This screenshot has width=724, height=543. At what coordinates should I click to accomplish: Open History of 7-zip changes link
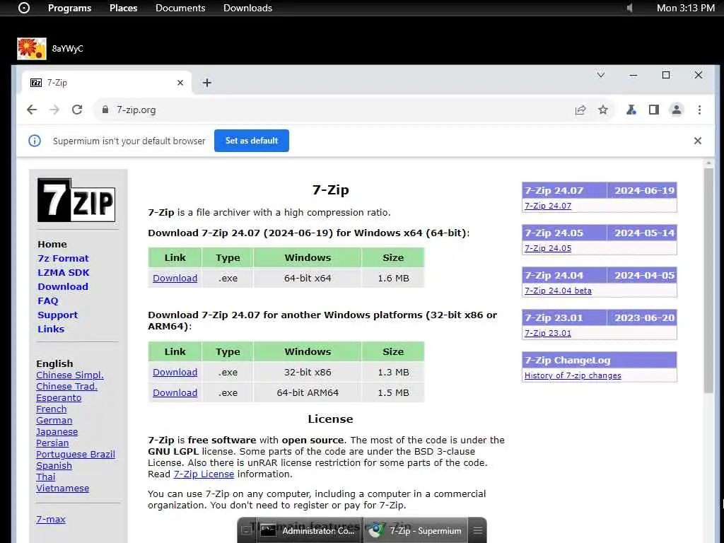pyautogui.click(x=573, y=376)
